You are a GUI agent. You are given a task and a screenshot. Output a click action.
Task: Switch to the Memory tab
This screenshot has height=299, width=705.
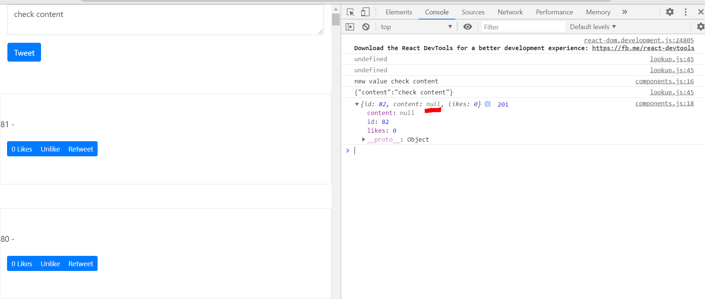598,12
